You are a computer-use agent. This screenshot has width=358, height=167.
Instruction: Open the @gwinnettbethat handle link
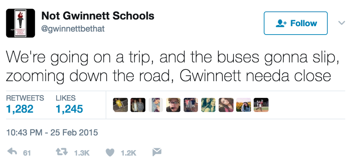tap(73, 29)
